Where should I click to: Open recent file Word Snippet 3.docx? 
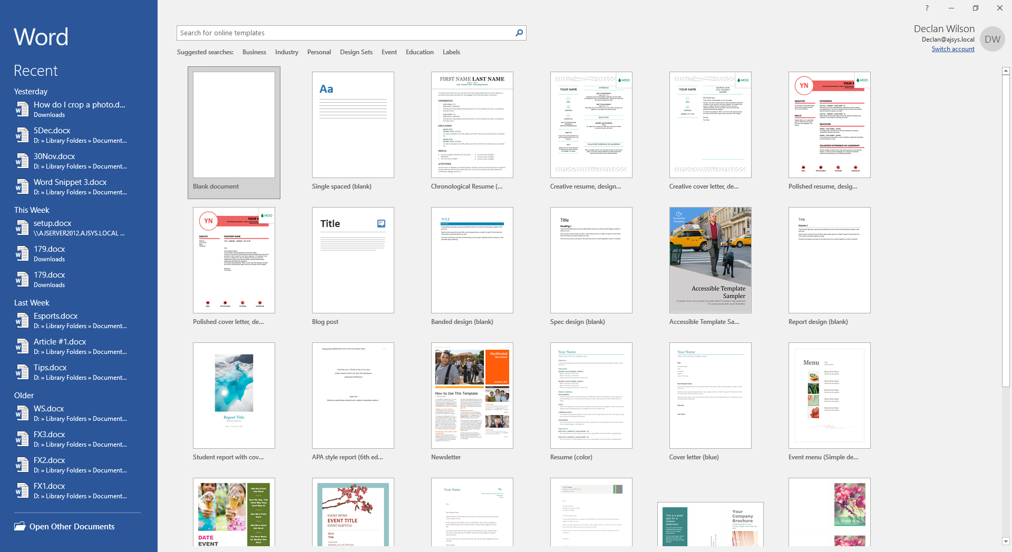click(x=70, y=182)
